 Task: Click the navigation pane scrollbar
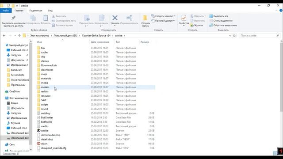tap(31, 94)
